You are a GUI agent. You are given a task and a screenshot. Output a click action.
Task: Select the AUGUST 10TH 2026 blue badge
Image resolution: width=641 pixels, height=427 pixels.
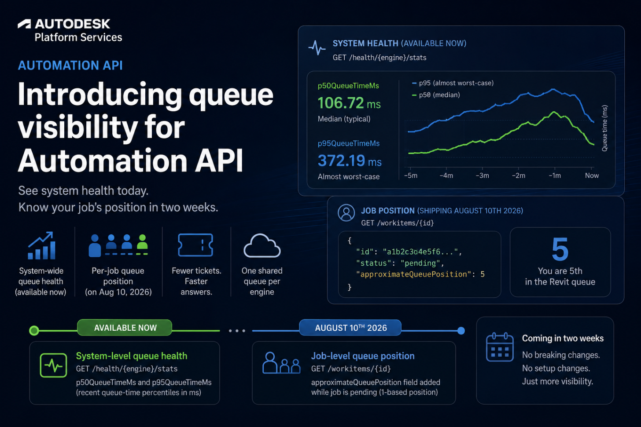point(350,328)
